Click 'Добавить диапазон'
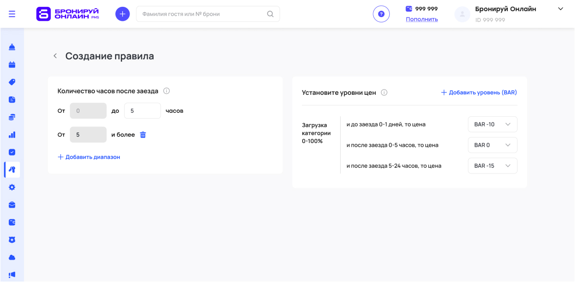This screenshot has height=282, width=575. click(89, 157)
